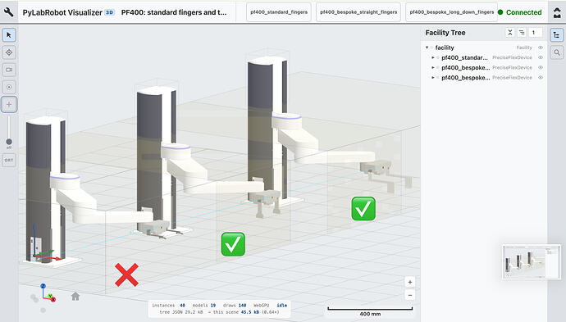Click the red X axis gizmo handle
Image resolution: width=566 pixels, height=322 pixels.
point(53,299)
